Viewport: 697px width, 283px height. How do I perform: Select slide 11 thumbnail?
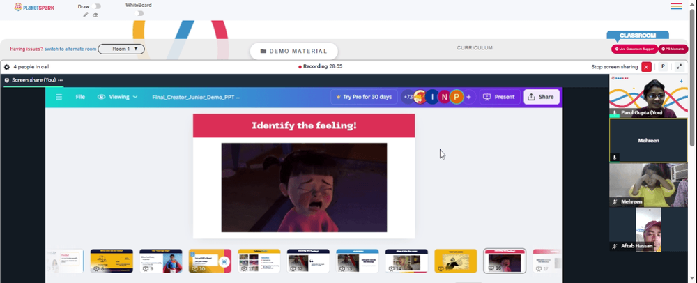coord(259,261)
